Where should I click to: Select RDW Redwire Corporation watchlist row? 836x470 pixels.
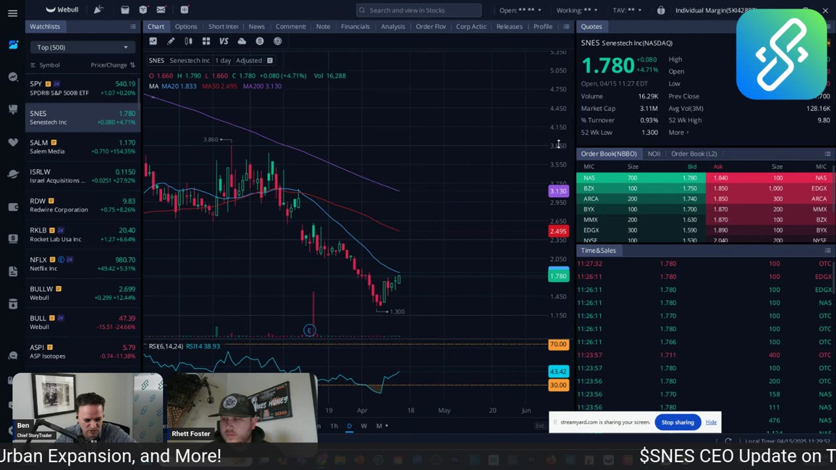point(82,205)
